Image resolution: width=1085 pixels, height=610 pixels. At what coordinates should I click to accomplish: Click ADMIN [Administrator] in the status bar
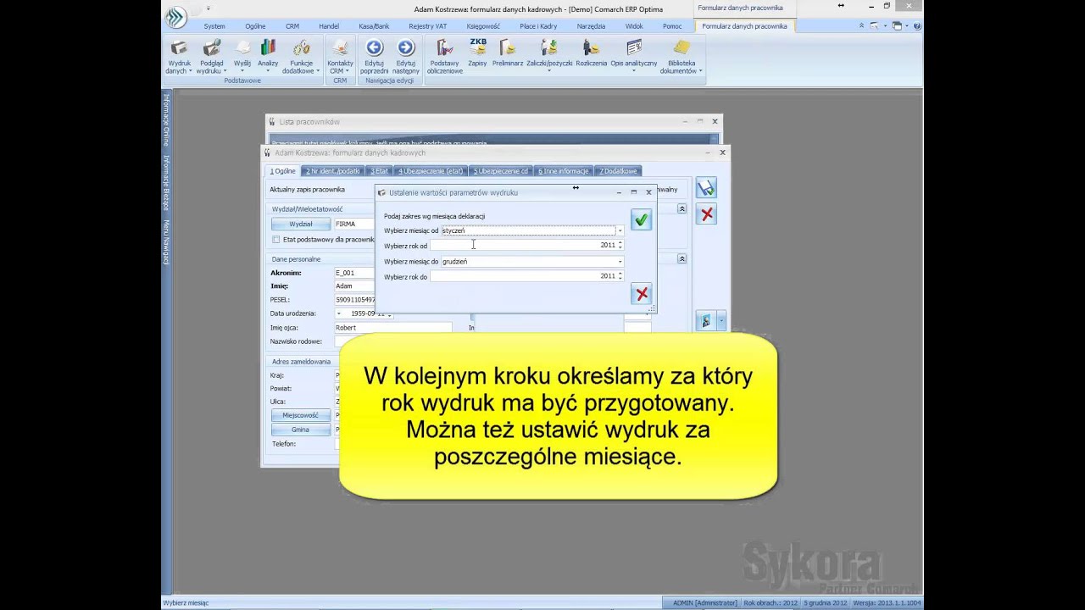click(704, 603)
